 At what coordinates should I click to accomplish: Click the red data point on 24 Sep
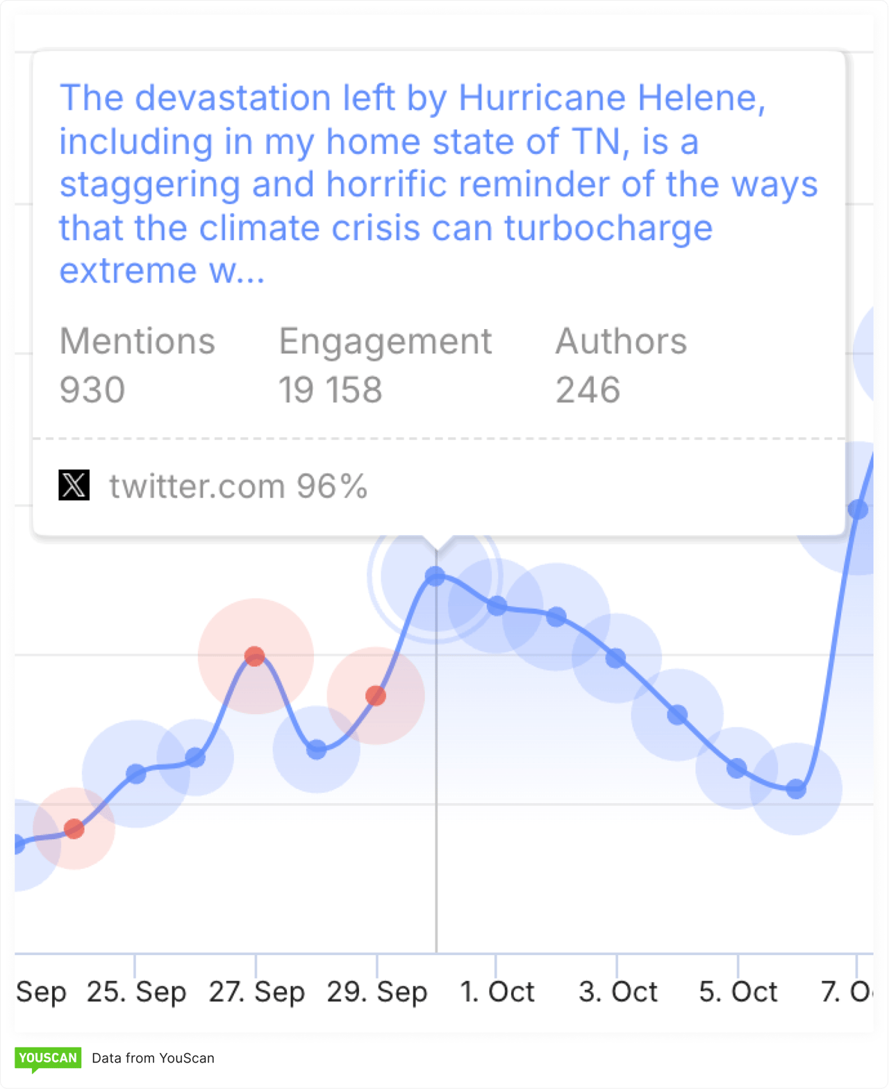pos(74,829)
